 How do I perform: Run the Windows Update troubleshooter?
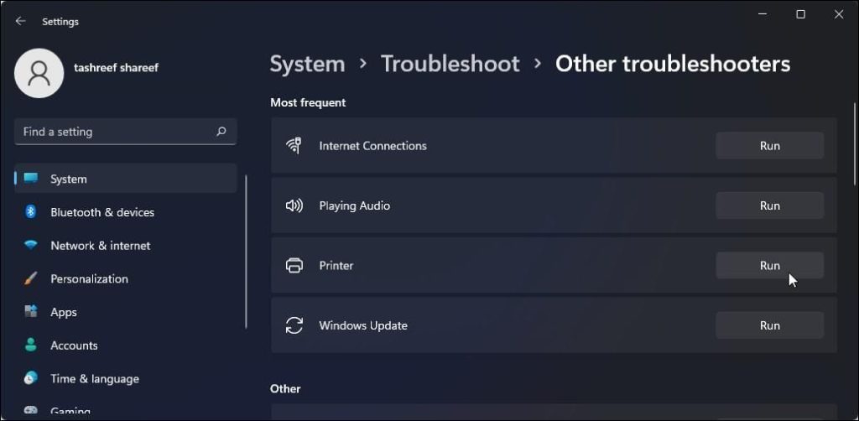pyautogui.click(x=770, y=325)
